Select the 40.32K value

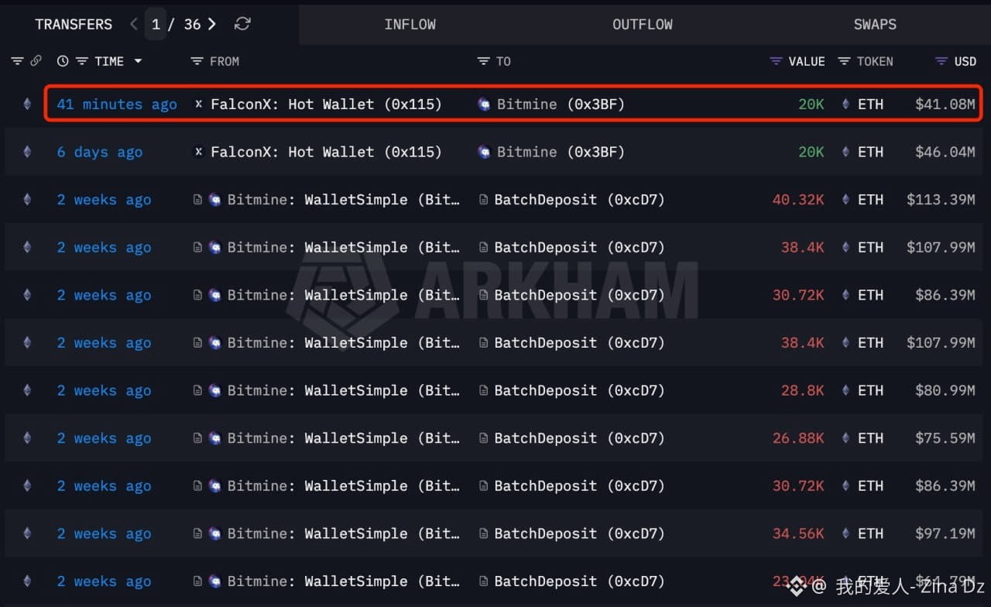[x=798, y=200]
